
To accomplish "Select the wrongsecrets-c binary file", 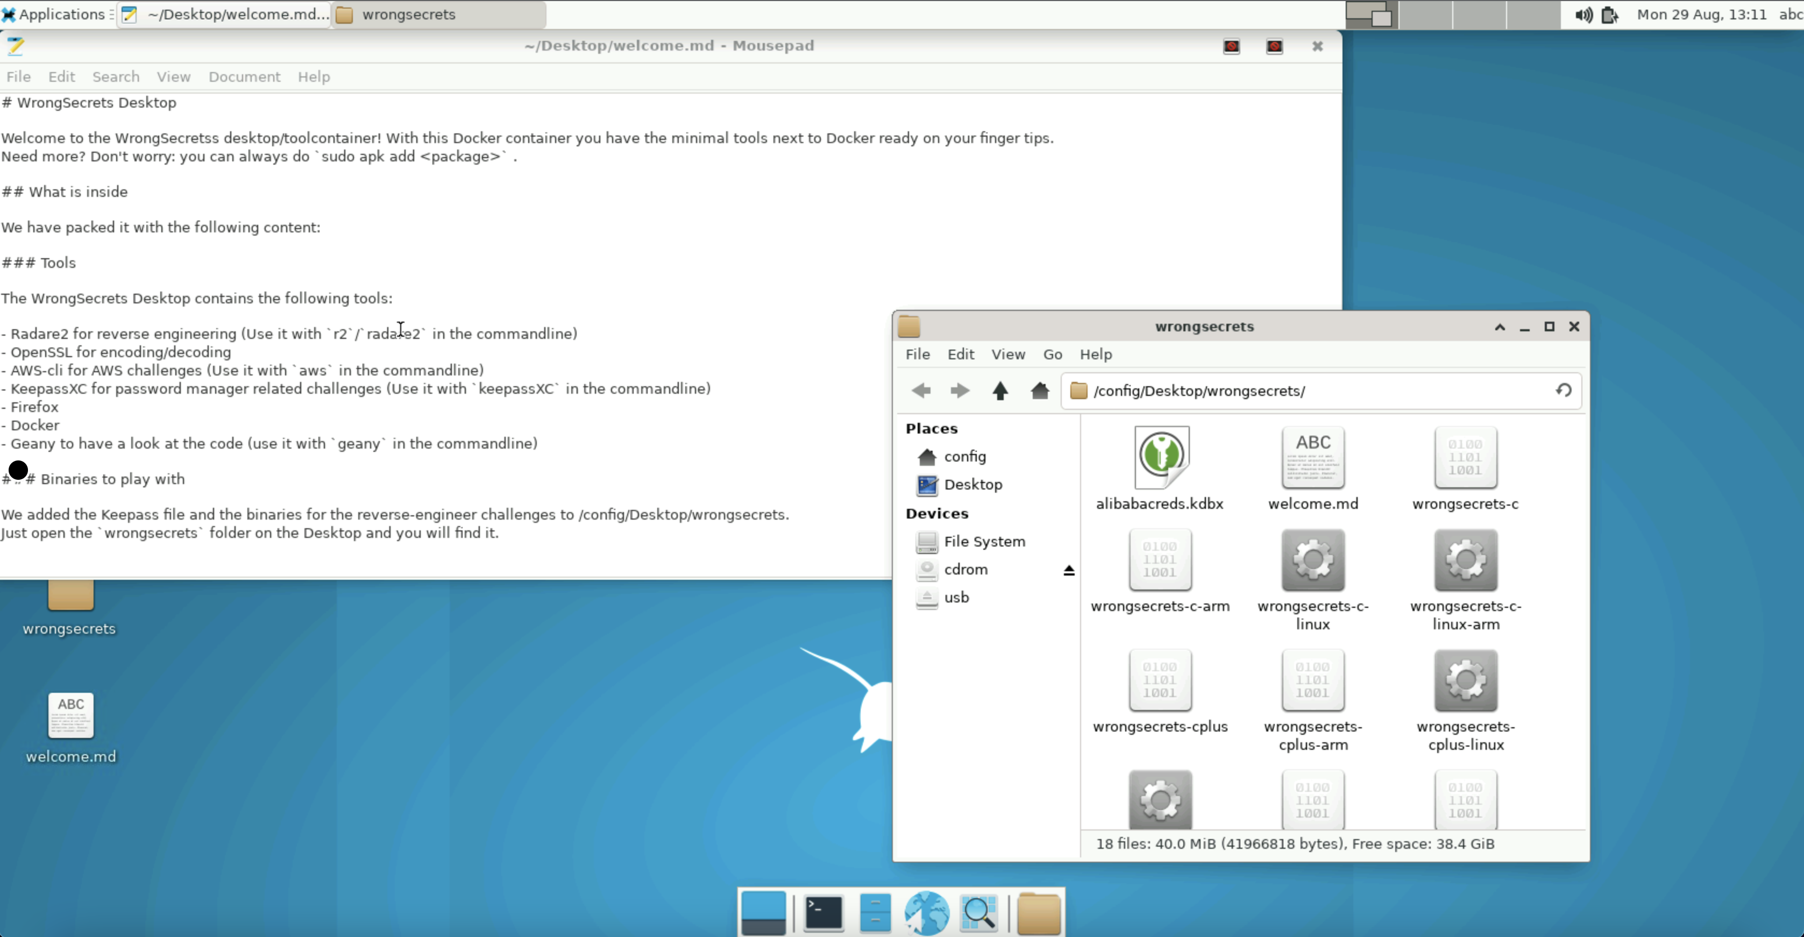I will 1465,468.
